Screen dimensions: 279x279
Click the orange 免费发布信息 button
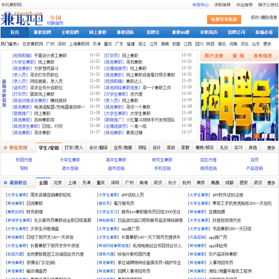pos(224,20)
